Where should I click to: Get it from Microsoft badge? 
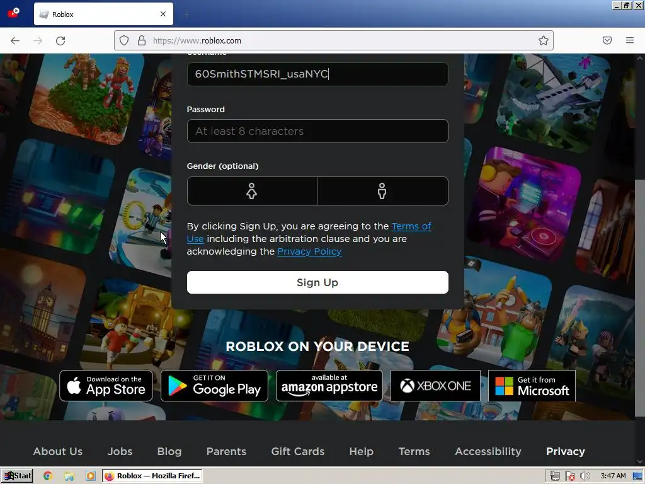tap(532, 386)
